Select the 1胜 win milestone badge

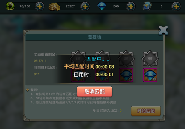click(78, 59)
